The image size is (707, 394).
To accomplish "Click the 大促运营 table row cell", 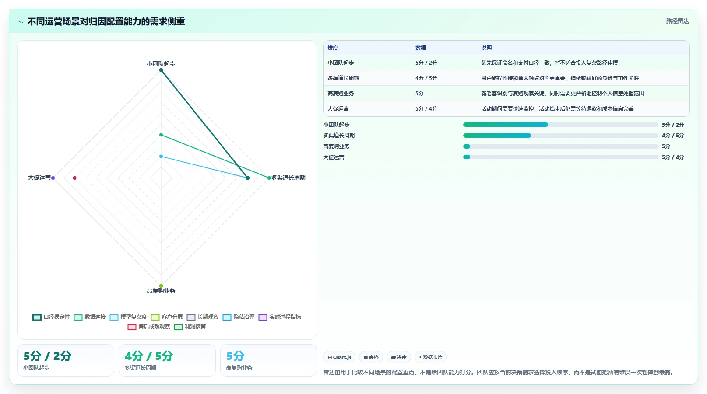I will coord(338,109).
